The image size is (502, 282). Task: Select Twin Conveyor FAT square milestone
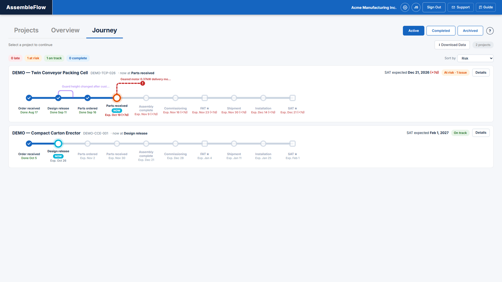(205, 98)
